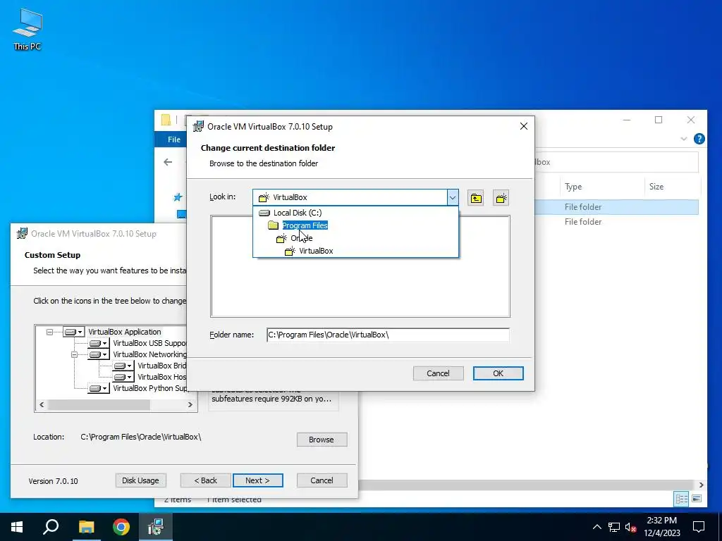This screenshot has height=541, width=722.
Task: Click Next in the Custom Setup window
Action: point(257,480)
